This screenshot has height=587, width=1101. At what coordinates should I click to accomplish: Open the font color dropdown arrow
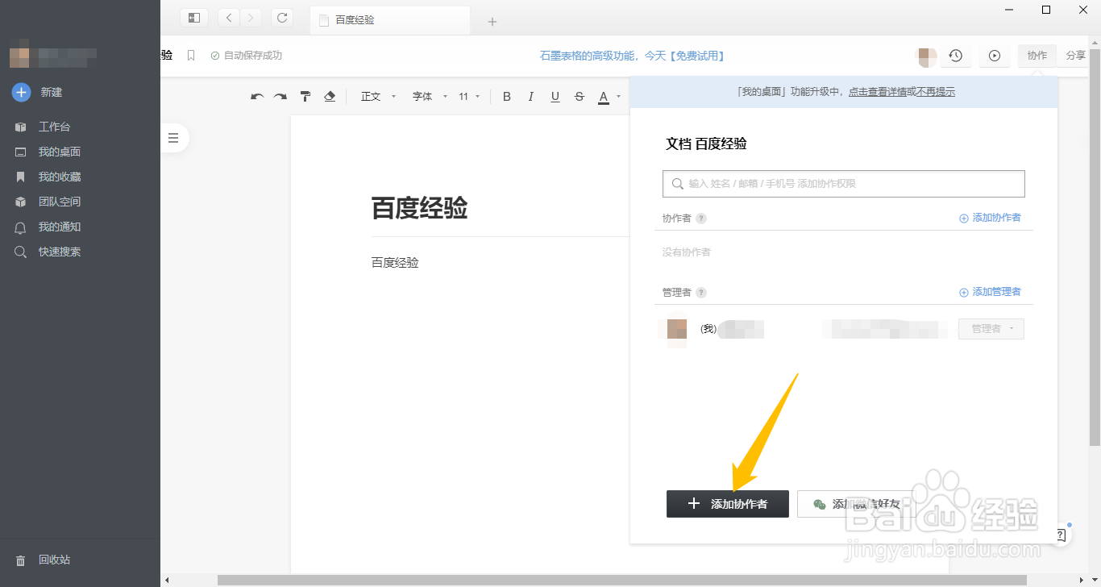(618, 97)
